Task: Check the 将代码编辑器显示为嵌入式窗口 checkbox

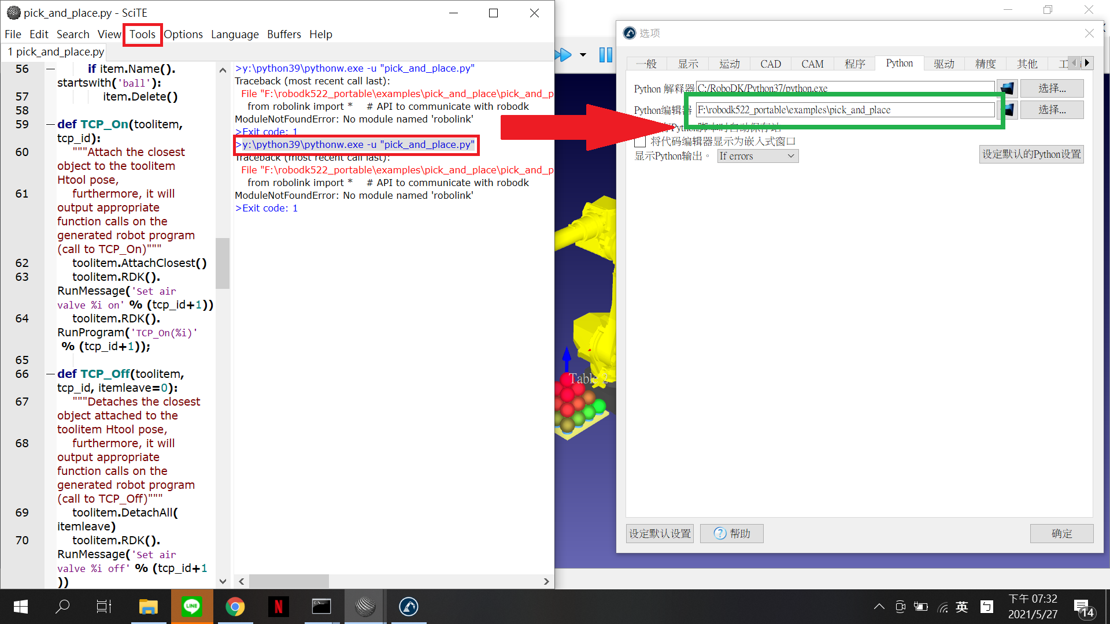Action: click(640, 142)
